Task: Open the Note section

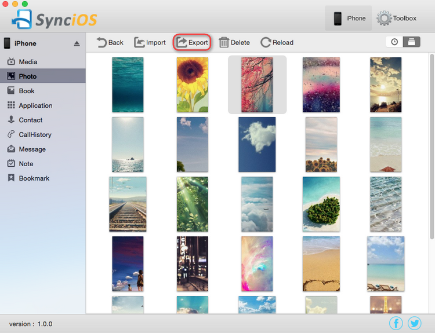Action: [43, 163]
